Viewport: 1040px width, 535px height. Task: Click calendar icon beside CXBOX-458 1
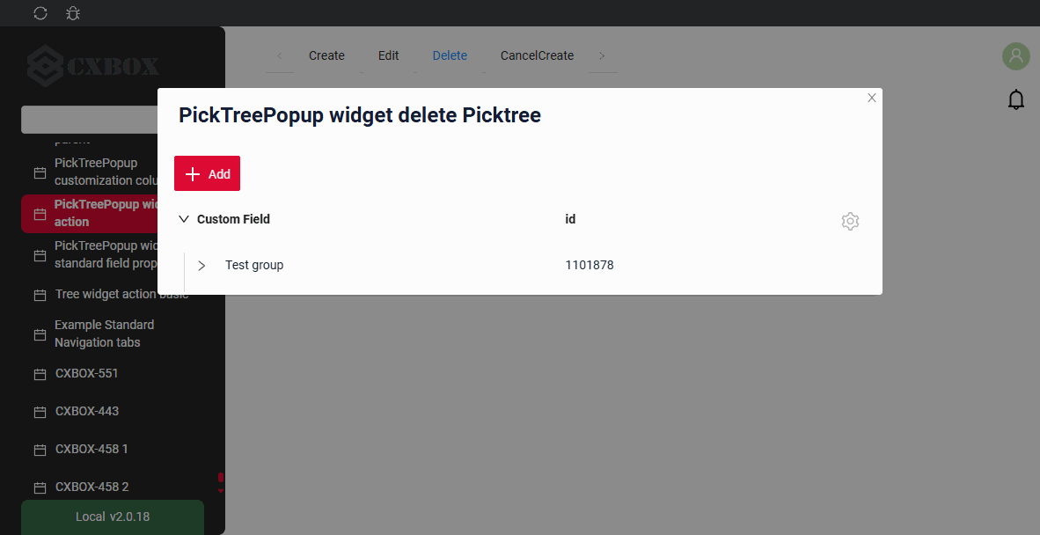(40, 451)
